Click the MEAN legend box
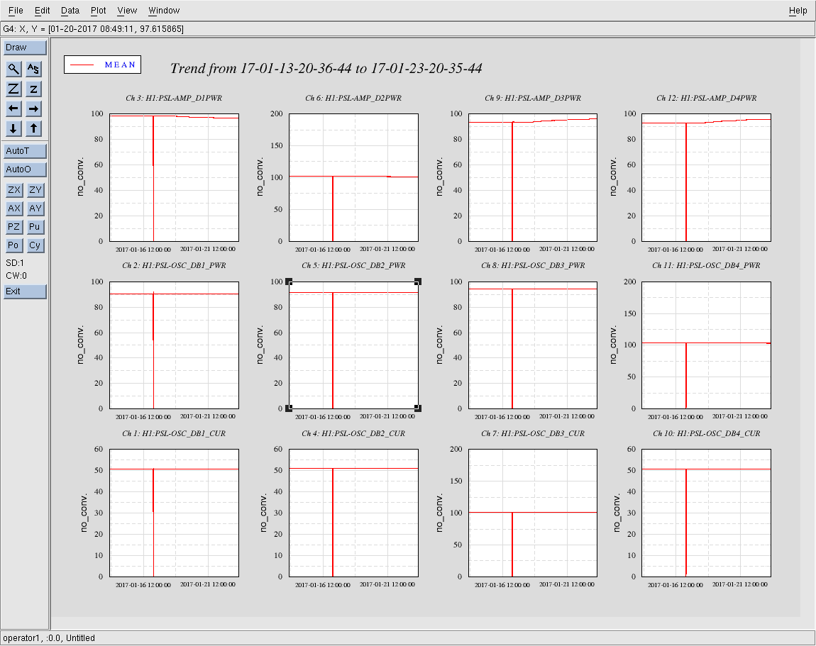 pyautogui.click(x=102, y=65)
